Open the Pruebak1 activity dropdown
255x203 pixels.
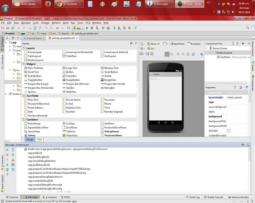tap(194, 44)
